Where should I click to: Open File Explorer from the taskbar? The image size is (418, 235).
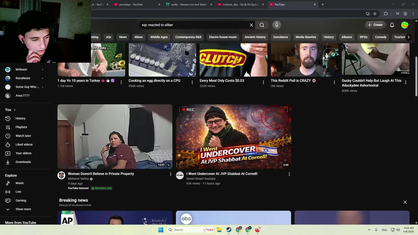tap(219, 230)
